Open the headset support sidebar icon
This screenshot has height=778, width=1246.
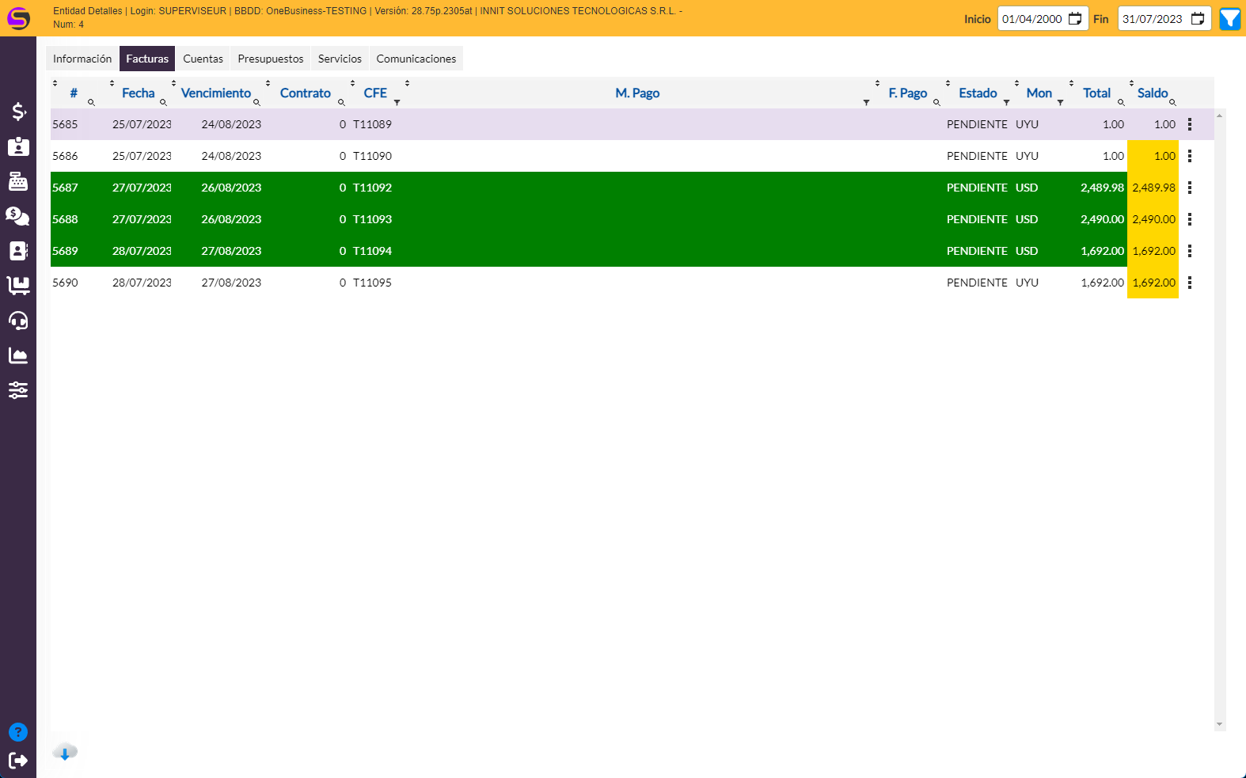click(18, 321)
